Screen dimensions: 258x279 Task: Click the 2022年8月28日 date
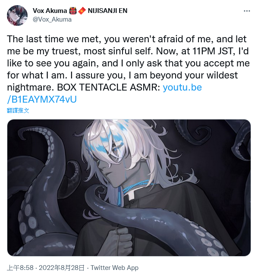(61, 268)
